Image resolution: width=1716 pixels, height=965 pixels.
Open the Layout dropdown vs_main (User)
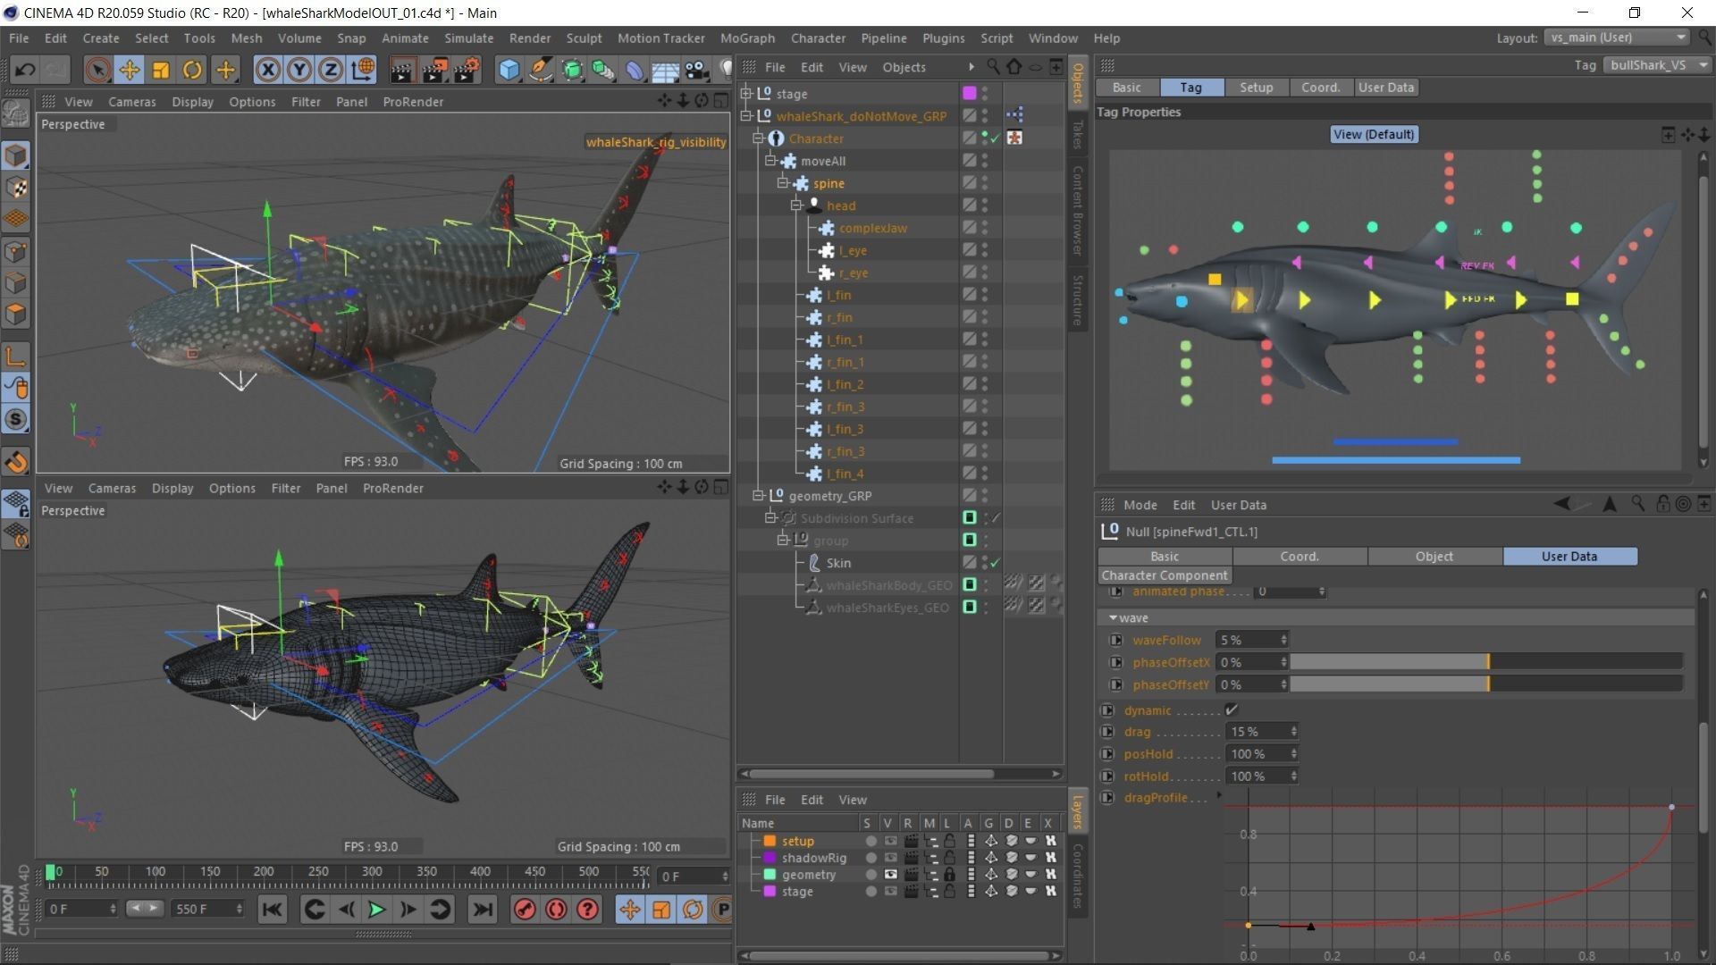click(x=1617, y=38)
